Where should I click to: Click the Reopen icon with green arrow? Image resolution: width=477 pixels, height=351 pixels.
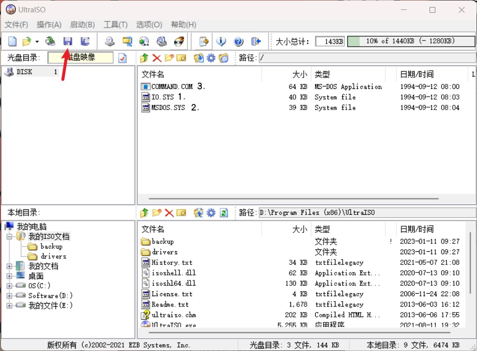click(x=50, y=41)
